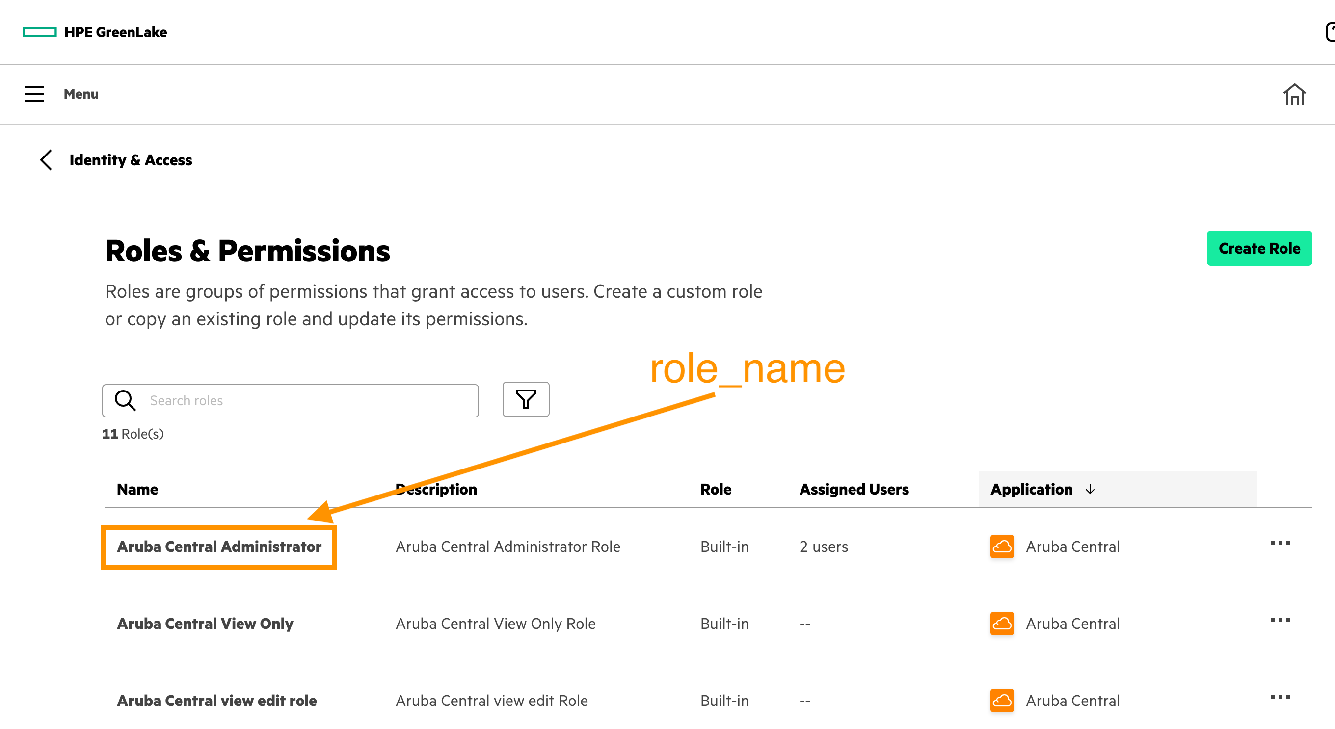
Task: Open the hamburger Menu
Action: coord(34,94)
